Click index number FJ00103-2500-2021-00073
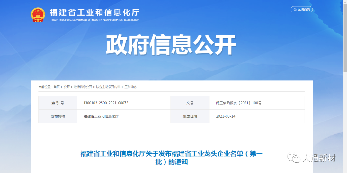This screenshot has width=347, height=173. 106,103
